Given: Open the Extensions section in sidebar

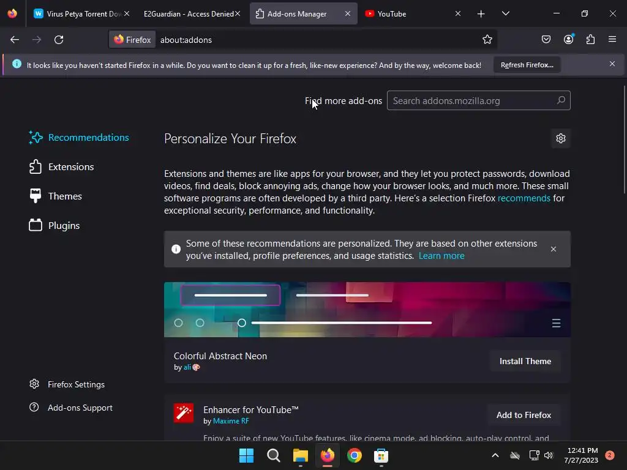Looking at the screenshot, I should [62, 166].
